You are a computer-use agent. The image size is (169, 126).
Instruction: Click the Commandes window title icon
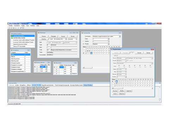point(82,33)
